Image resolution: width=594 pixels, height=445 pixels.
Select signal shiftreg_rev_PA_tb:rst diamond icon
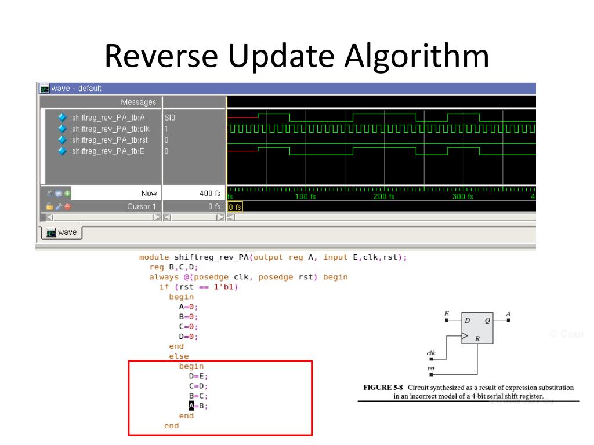coord(63,140)
